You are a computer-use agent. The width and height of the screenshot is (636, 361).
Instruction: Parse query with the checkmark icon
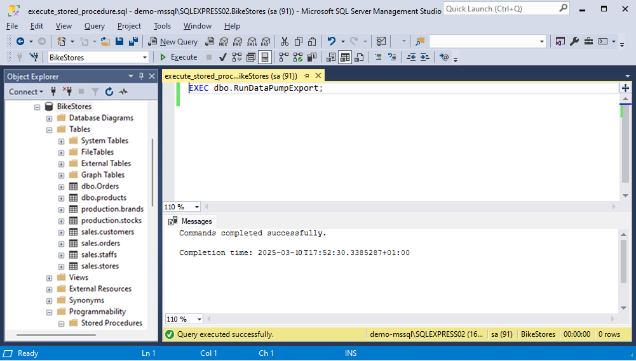tap(222, 57)
